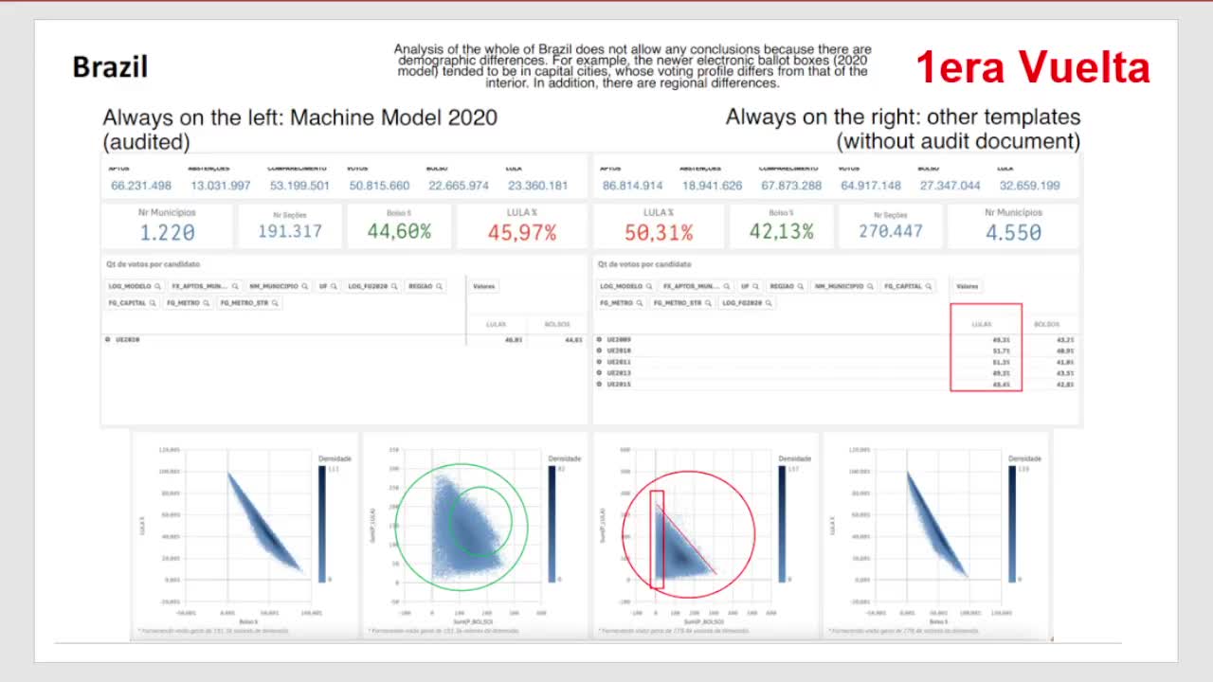Click Valores button in the UE2020 table
Image resolution: width=1213 pixels, height=682 pixels.
[x=483, y=286]
